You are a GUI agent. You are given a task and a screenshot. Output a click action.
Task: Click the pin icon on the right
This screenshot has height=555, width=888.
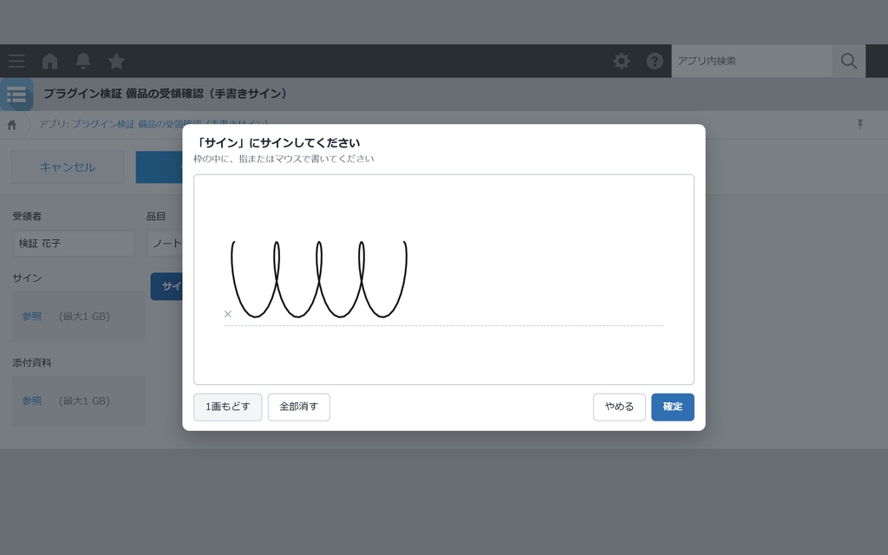859,125
